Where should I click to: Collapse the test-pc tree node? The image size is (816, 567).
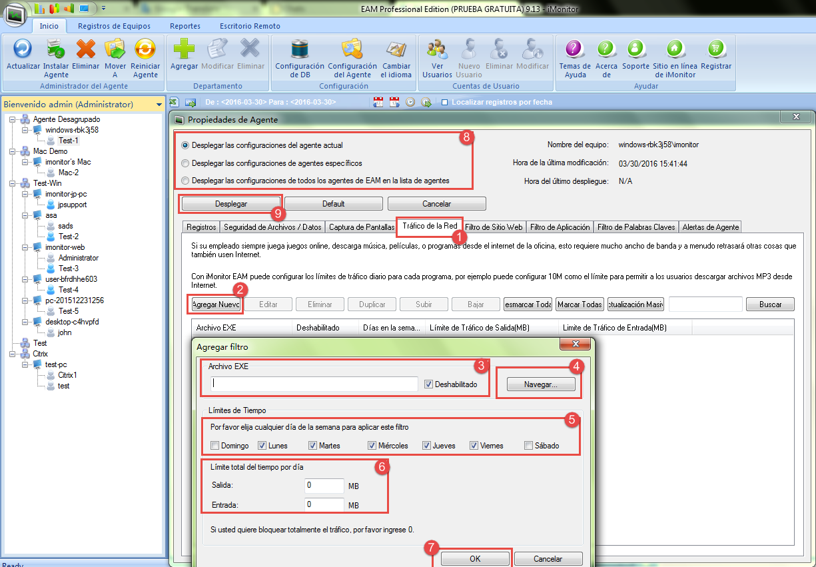(x=25, y=364)
